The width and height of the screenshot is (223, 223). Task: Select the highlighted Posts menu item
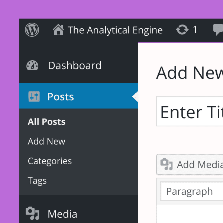[79, 96]
